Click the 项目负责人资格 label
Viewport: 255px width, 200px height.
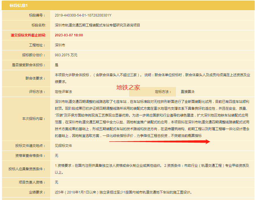32,182
